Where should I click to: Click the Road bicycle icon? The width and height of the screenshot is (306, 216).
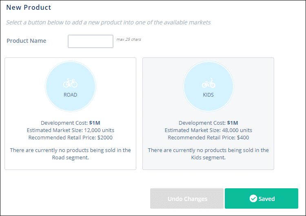tap(70, 84)
